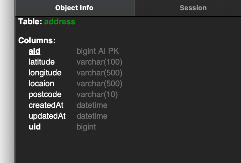
Task: Click datetime type beside updatedAt
Action: 92,116
